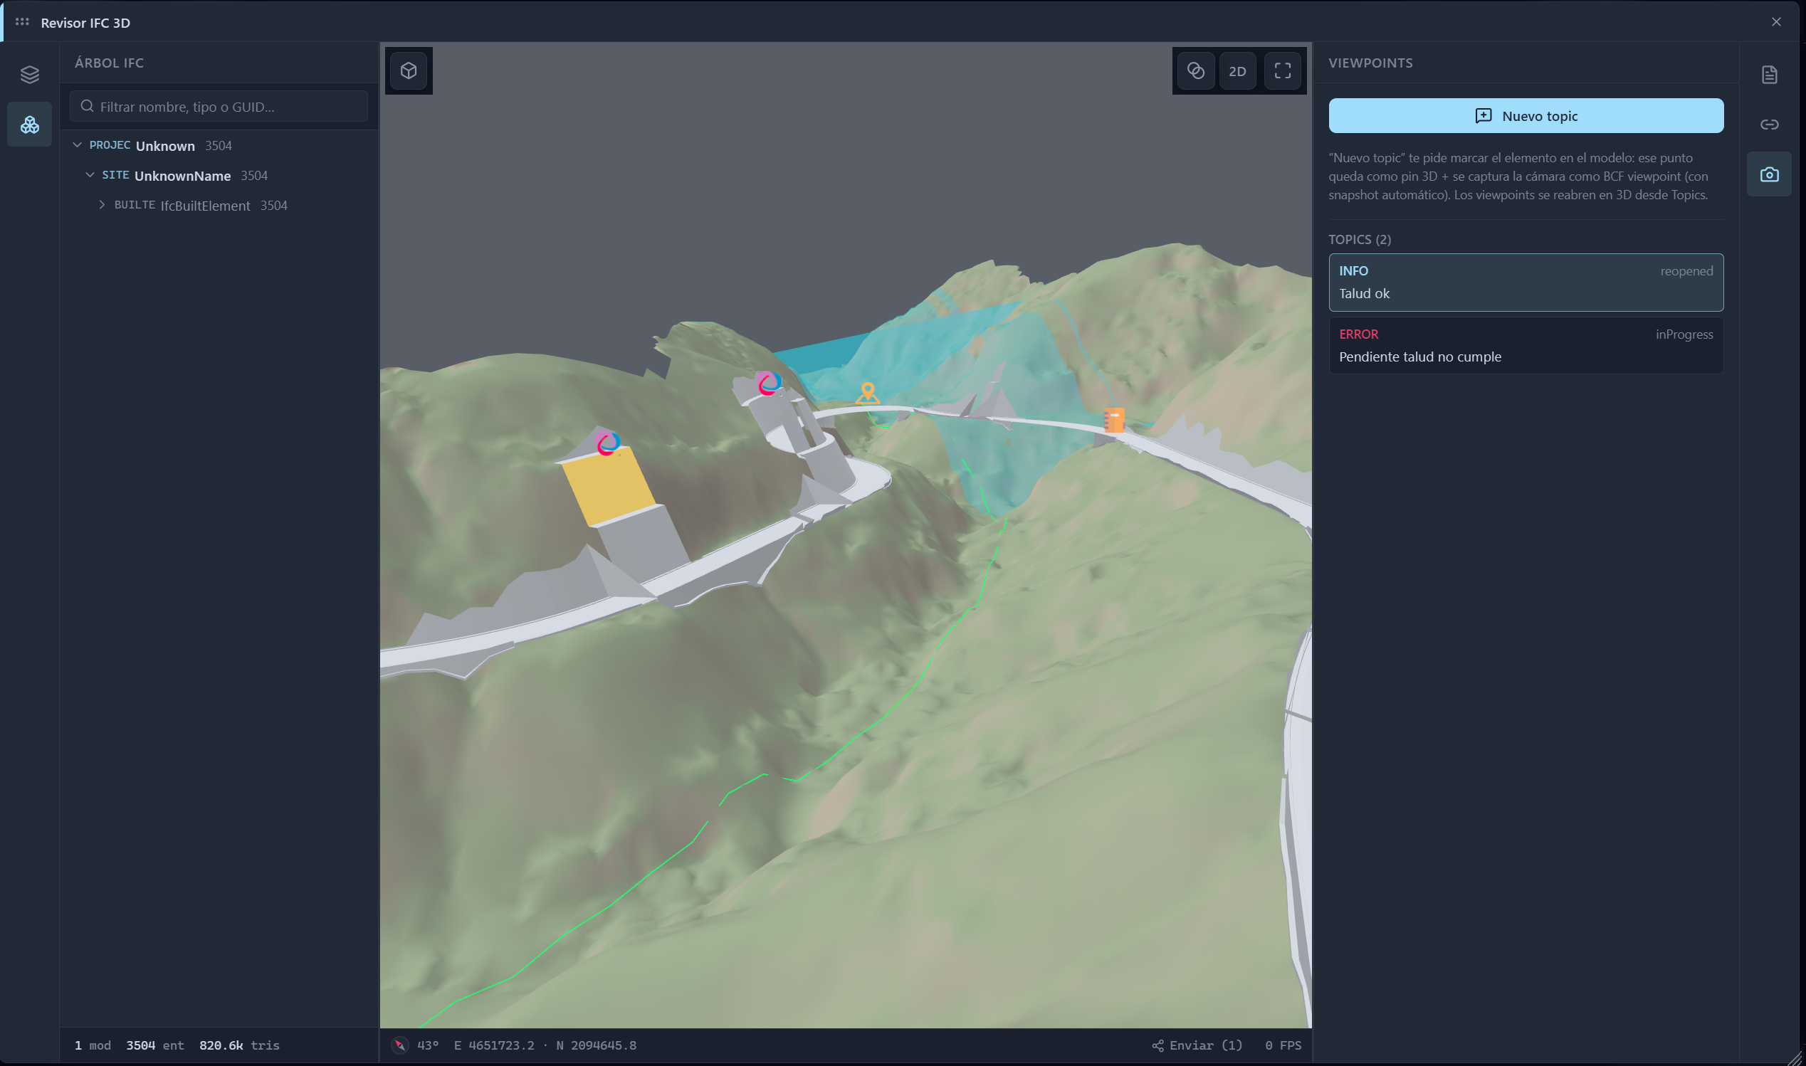Click the 3D cube view button
This screenshot has width=1806, height=1066.
[409, 70]
